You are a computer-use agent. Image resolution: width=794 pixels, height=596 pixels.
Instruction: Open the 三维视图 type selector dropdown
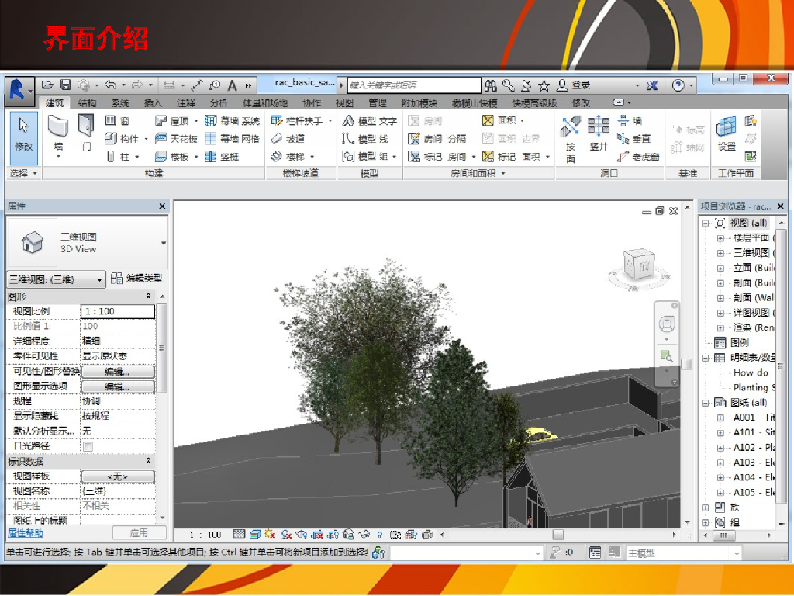164,243
